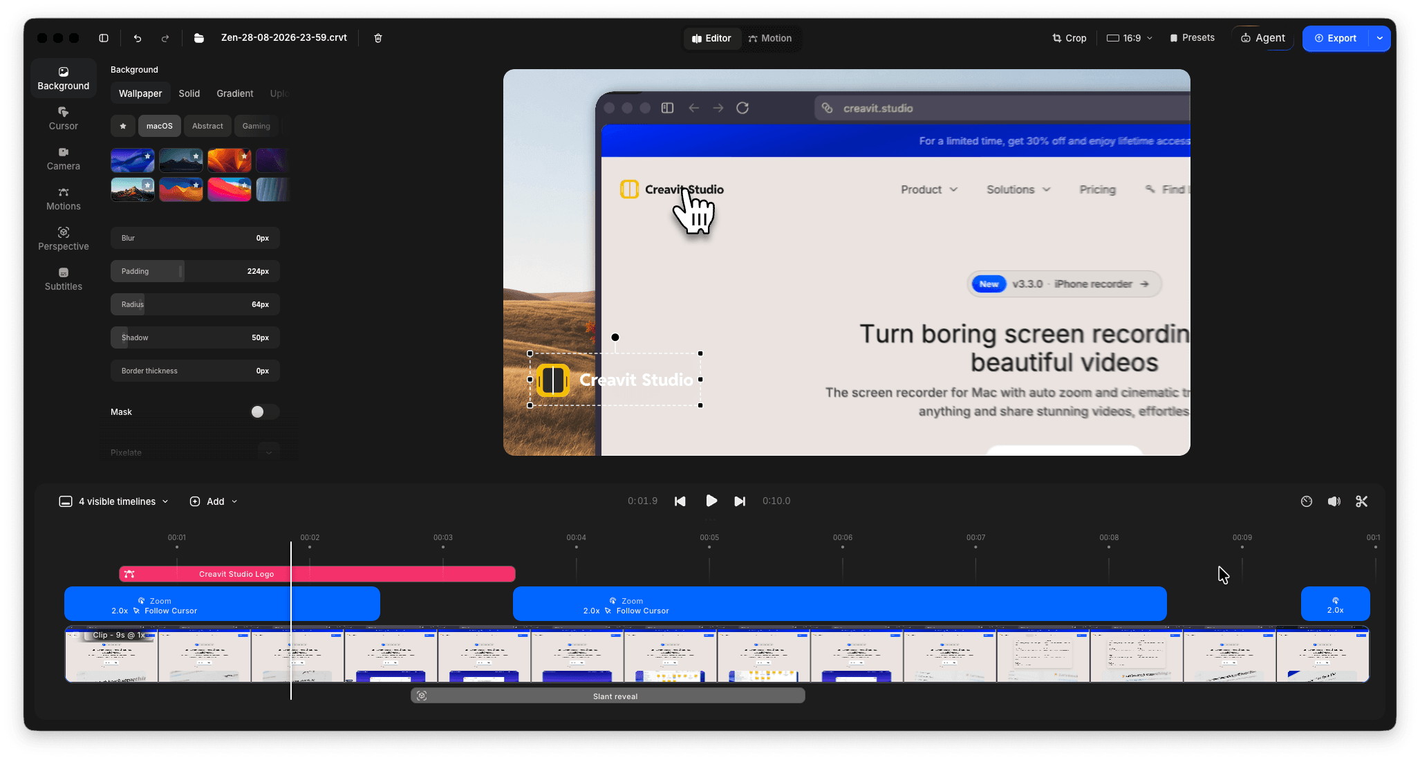Screen dimensions: 1420x760
Task: Toggle the sidebar panel icon
Action: coord(104,38)
